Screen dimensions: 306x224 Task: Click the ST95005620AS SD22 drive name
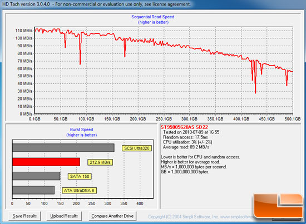[x=184, y=127]
